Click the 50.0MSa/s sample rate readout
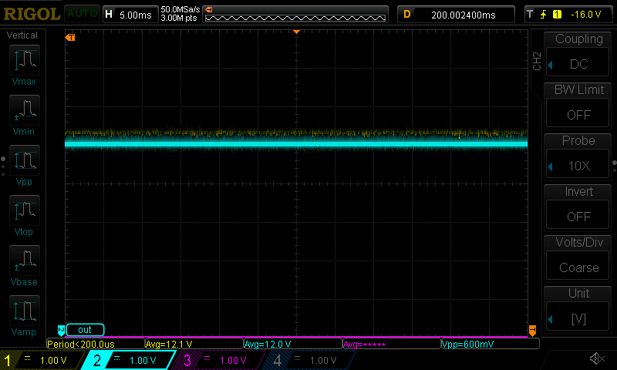Image resolution: width=617 pixels, height=370 pixels. 180,9
